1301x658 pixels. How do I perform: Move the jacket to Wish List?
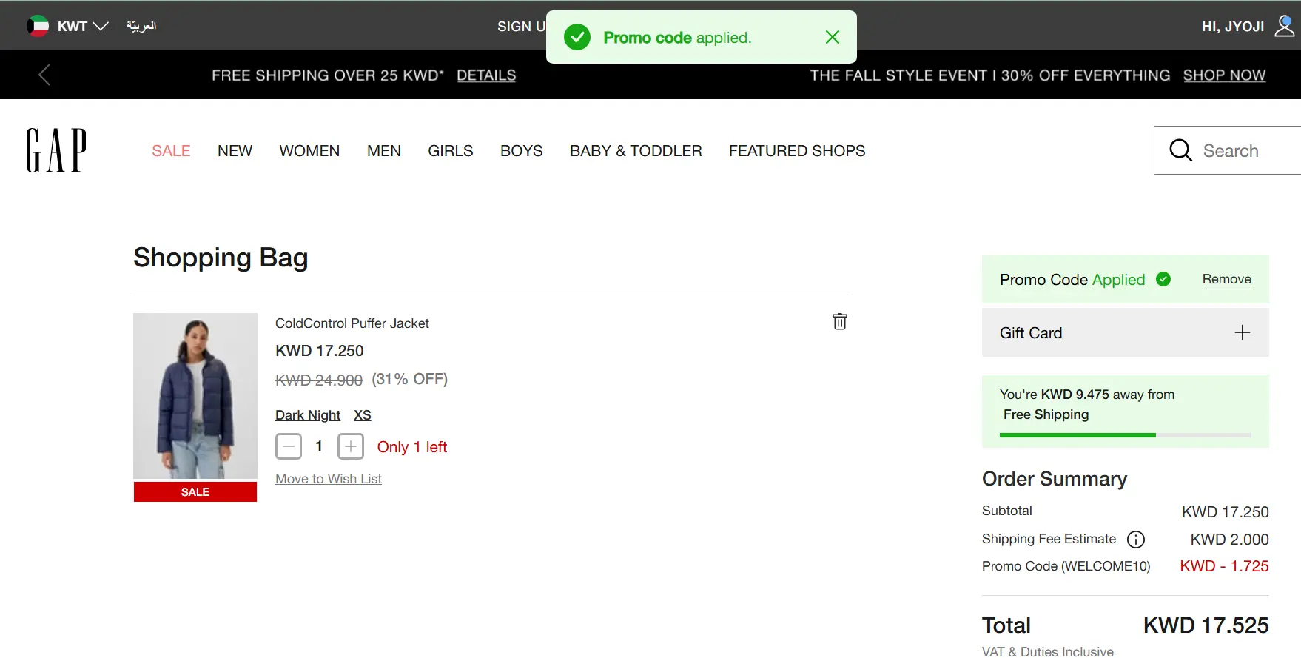(329, 479)
